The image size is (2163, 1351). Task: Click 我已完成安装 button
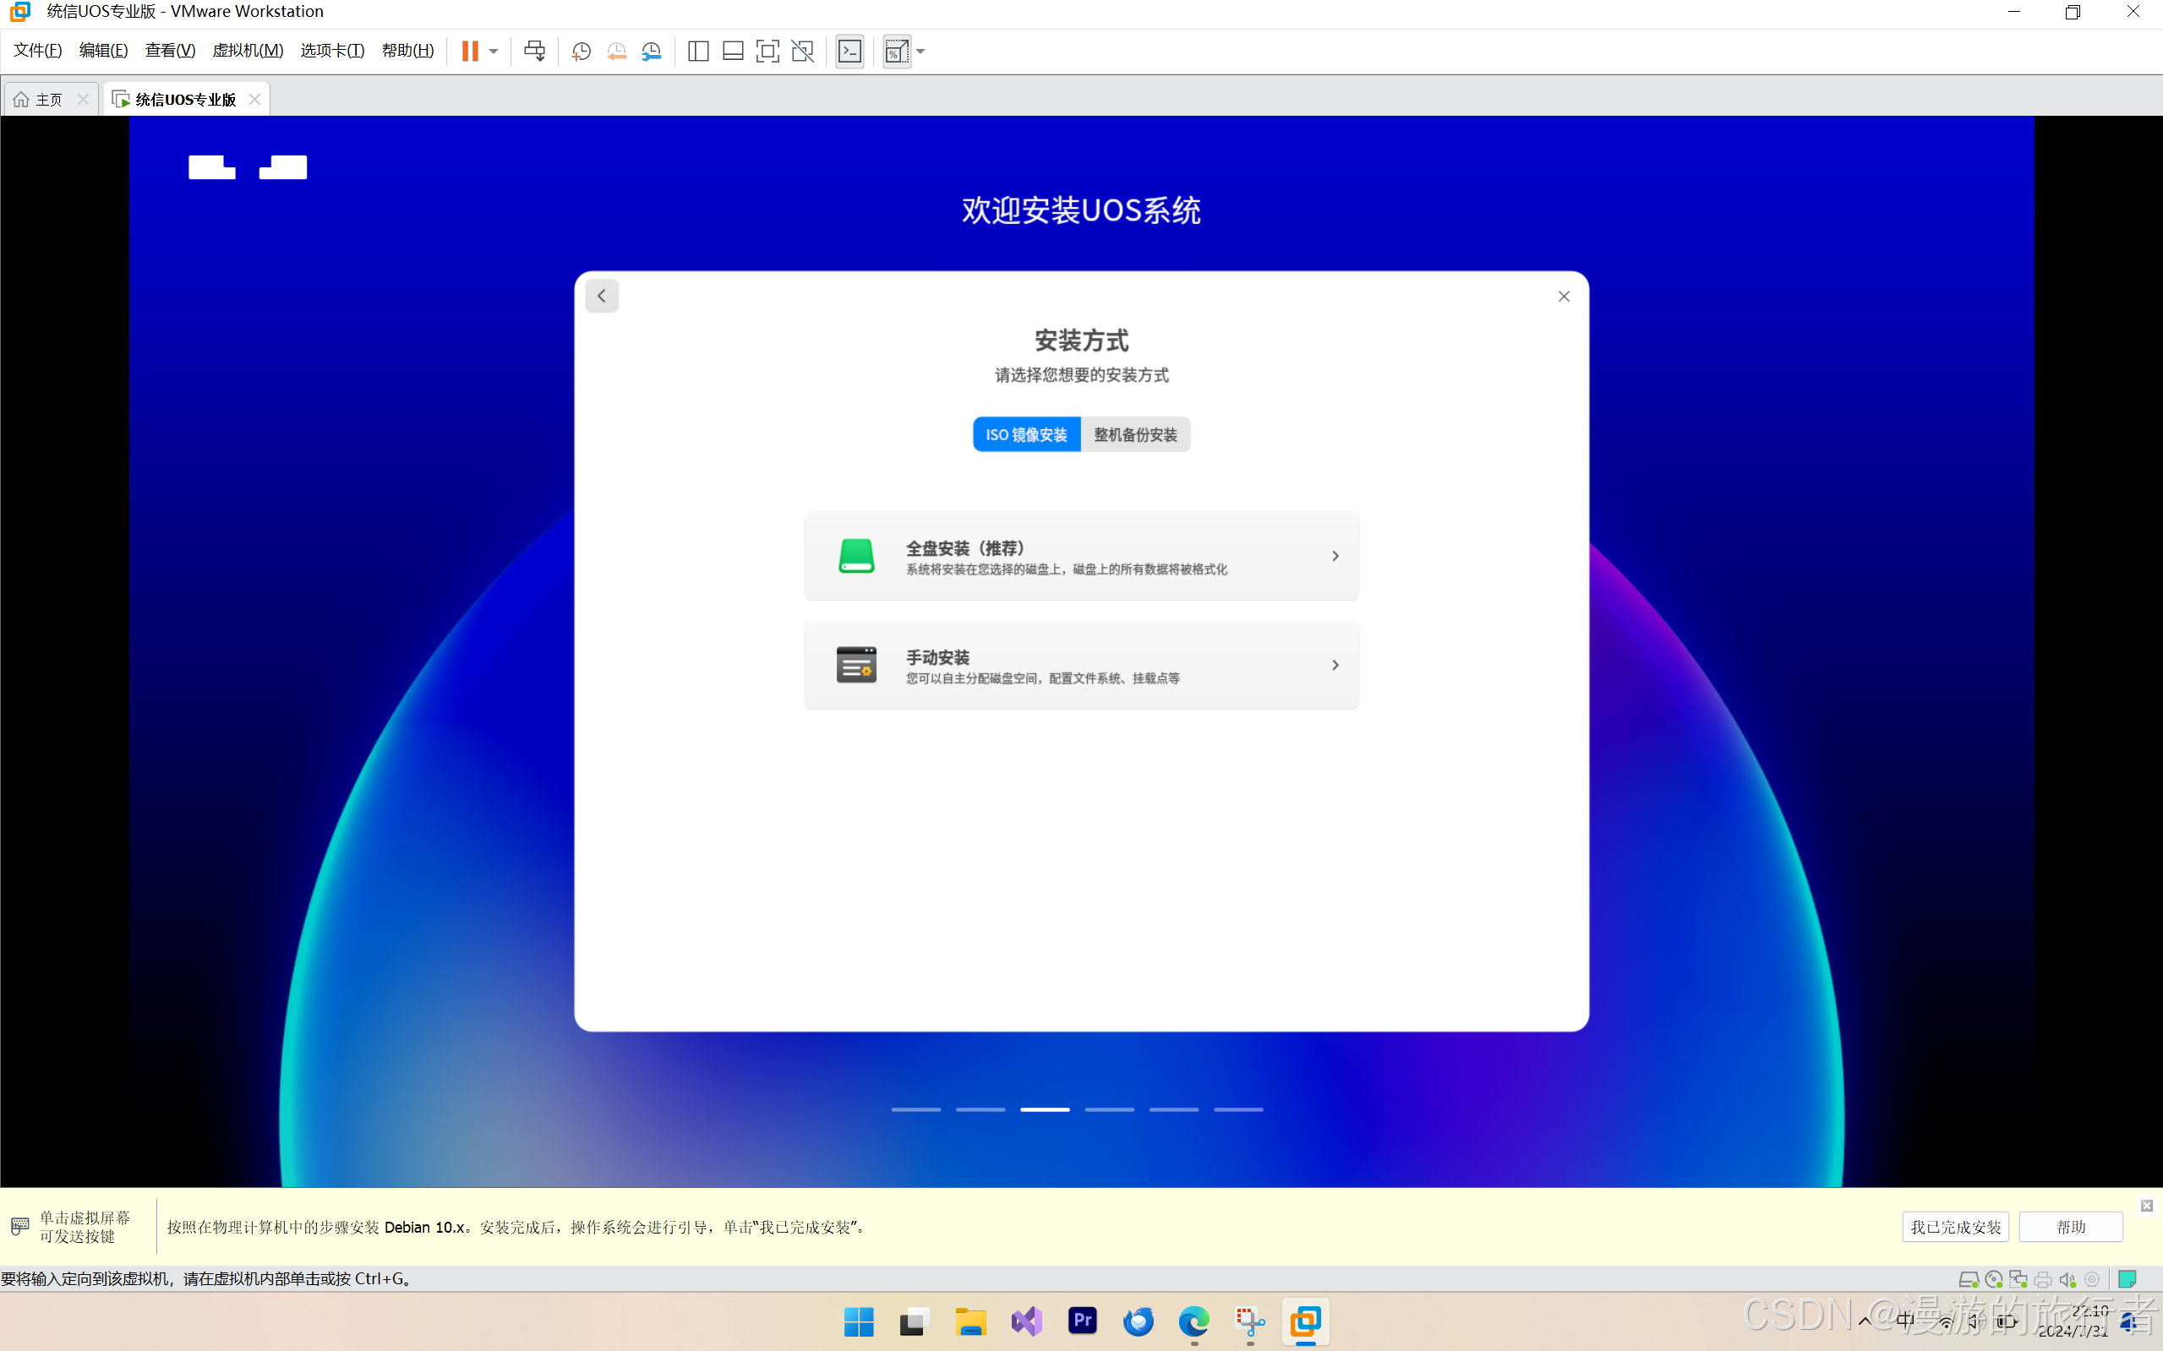click(x=1955, y=1227)
